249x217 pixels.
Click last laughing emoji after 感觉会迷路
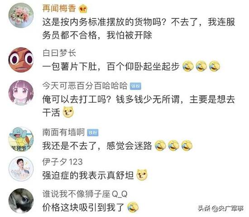pos(187,145)
